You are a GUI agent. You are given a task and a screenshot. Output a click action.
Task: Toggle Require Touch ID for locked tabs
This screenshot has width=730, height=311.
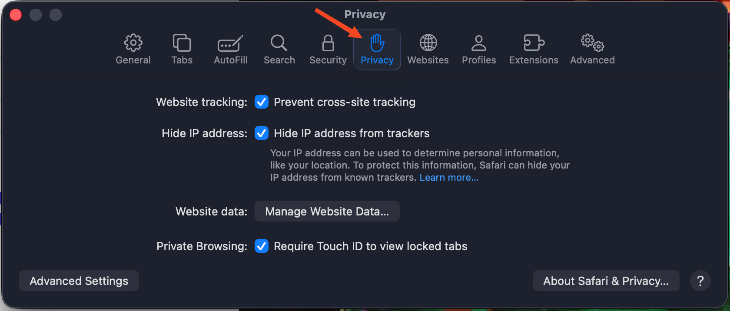(262, 246)
